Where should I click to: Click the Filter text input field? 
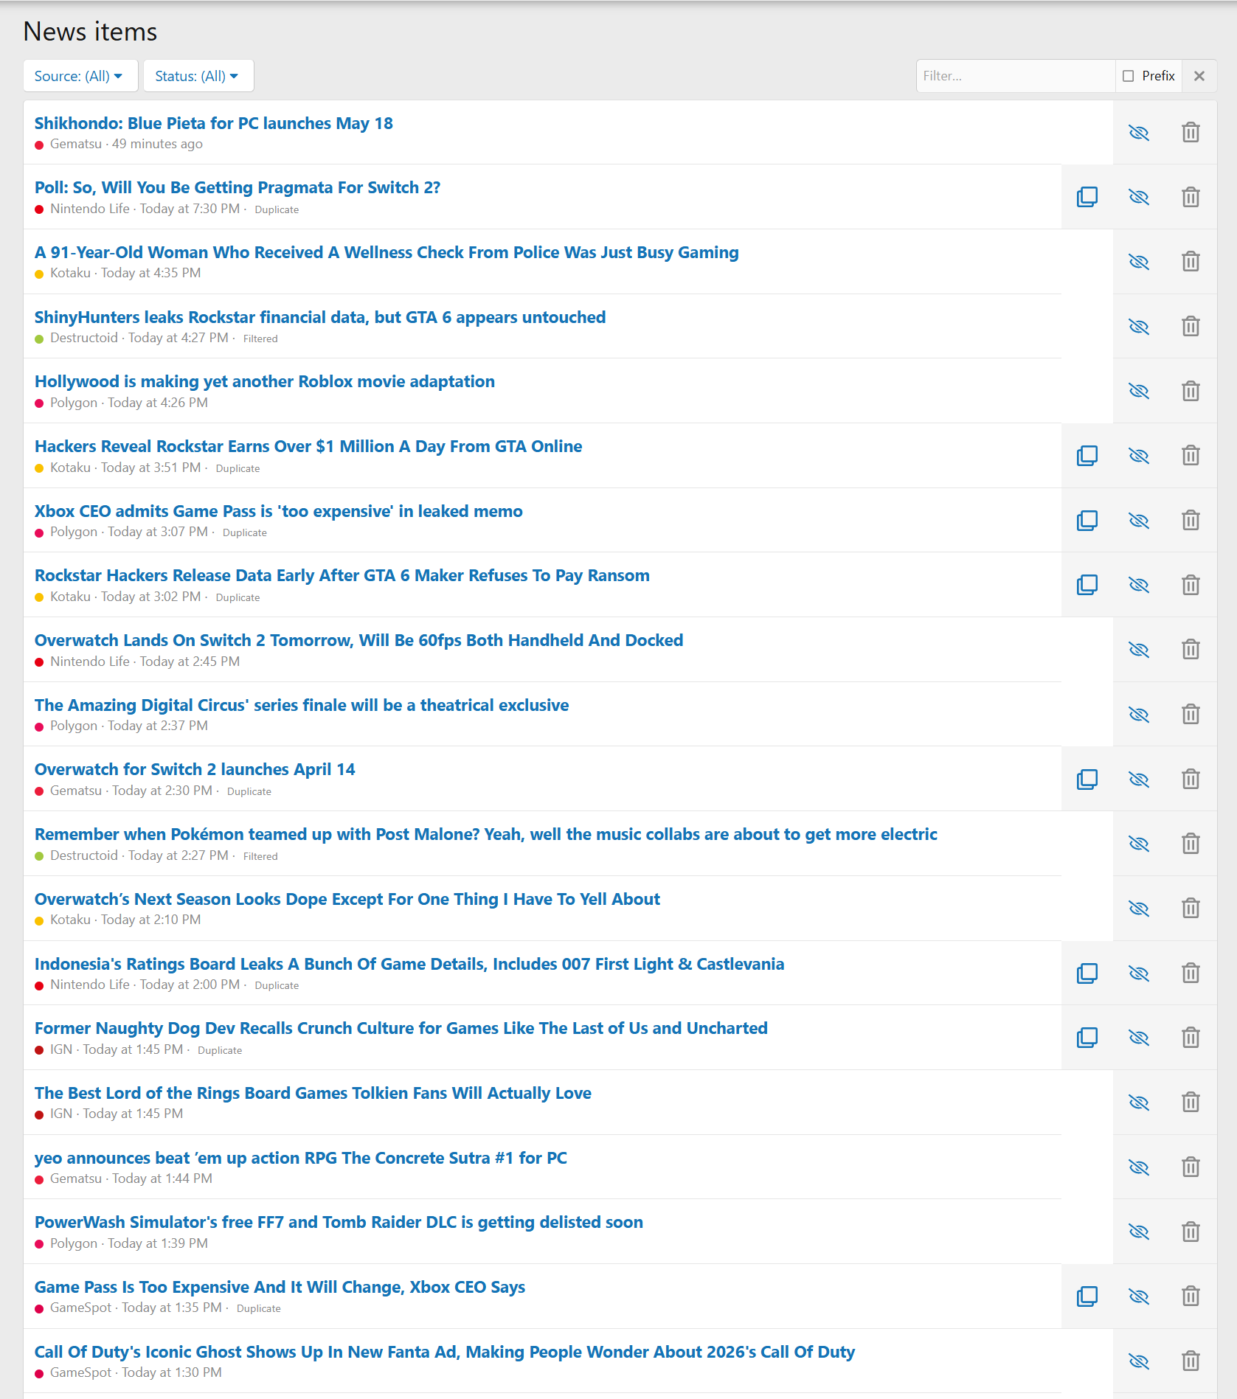(1015, 76)
